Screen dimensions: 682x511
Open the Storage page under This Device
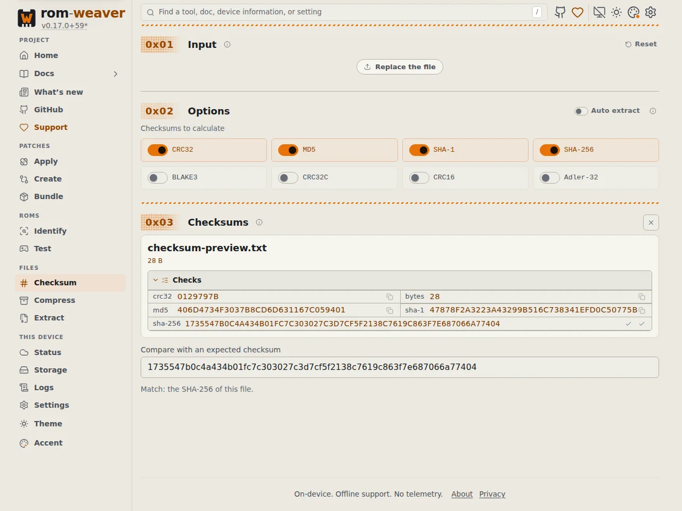70,370
